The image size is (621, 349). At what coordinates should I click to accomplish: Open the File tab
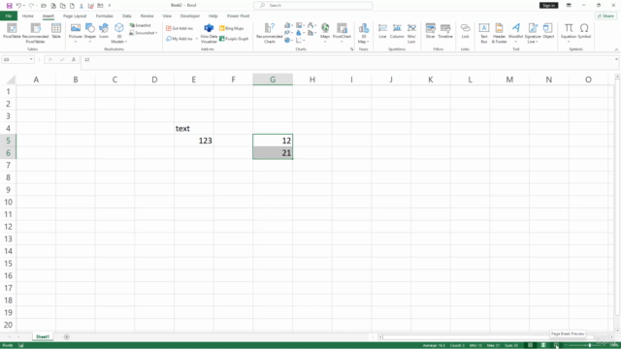[9, 16]
